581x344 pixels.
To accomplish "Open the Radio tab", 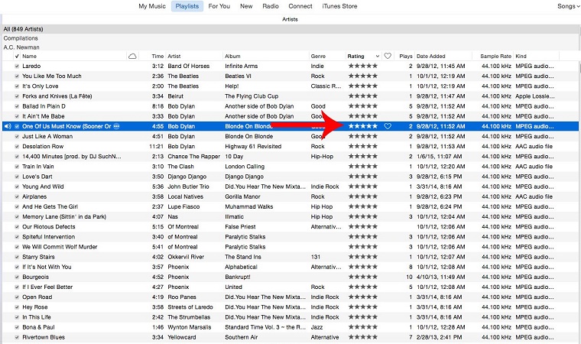I will pos(271,6).
